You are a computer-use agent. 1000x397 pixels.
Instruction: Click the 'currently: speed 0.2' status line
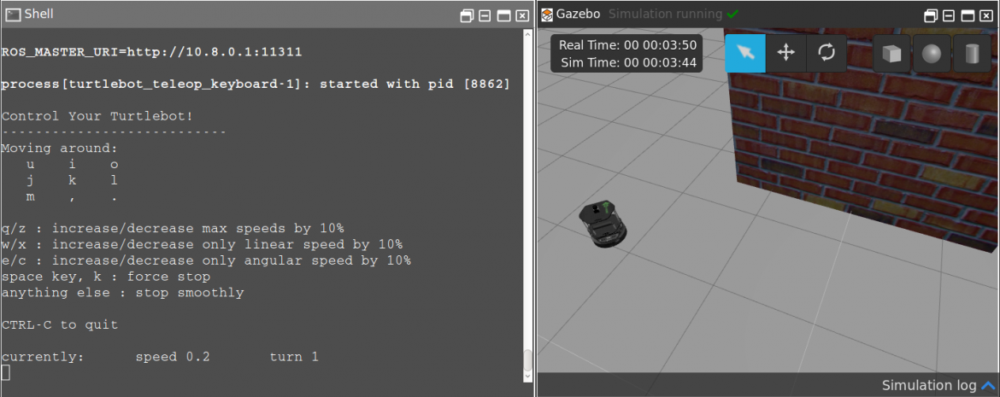[x=160, y=358]
